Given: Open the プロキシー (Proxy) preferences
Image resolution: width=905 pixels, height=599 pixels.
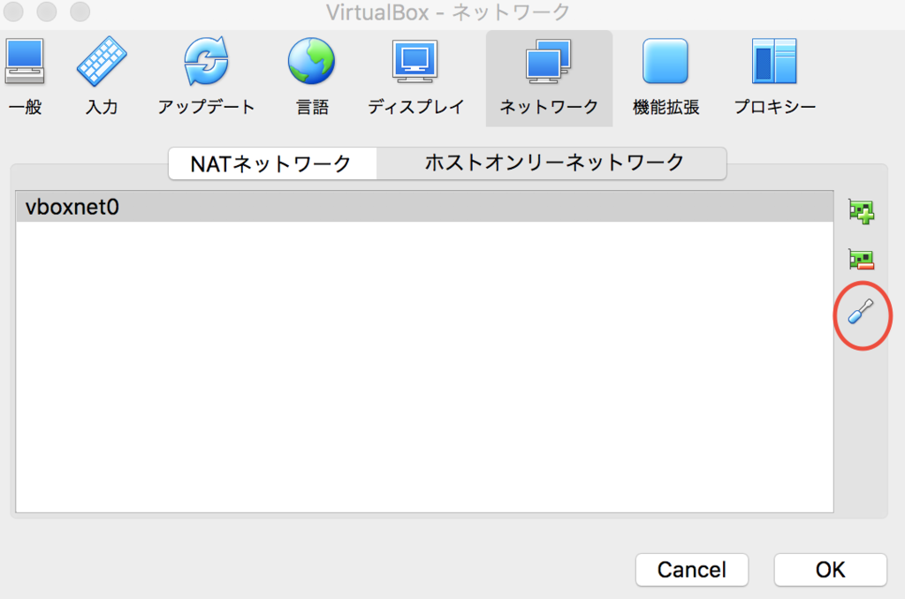Looking at the screenshot, I should 774,76.
